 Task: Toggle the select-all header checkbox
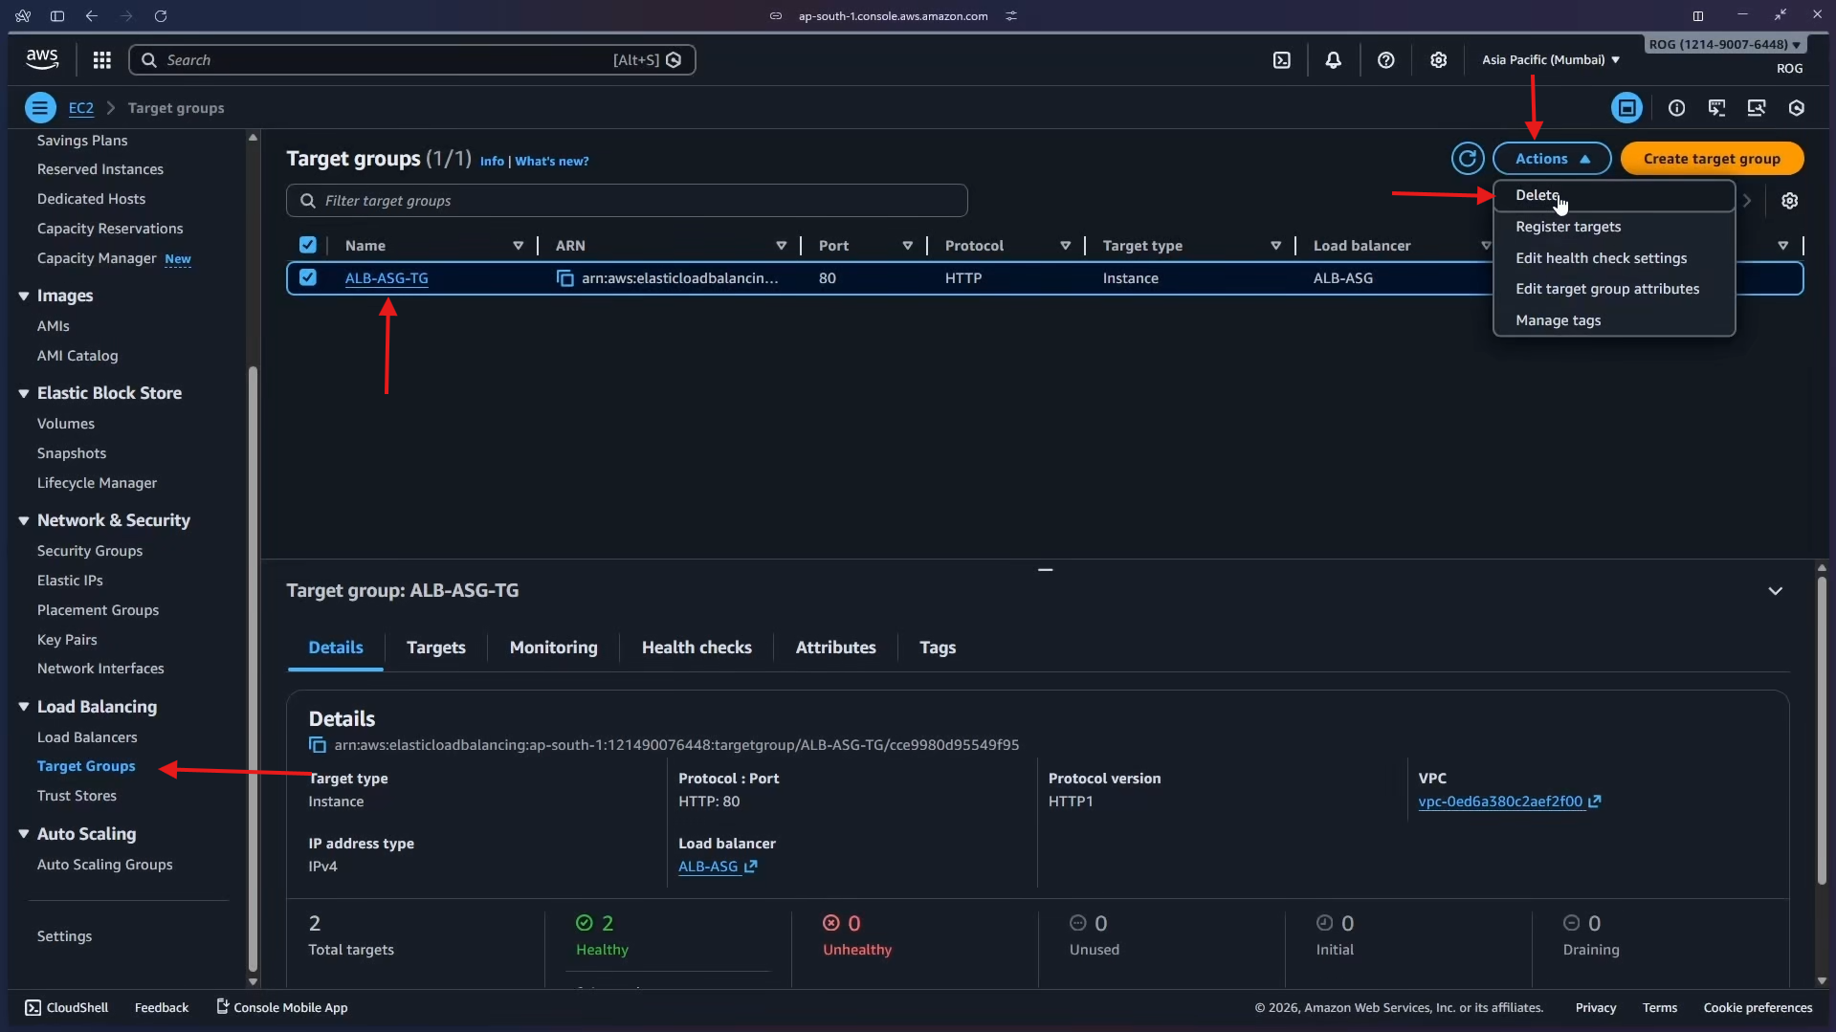(x=307, y=245)
